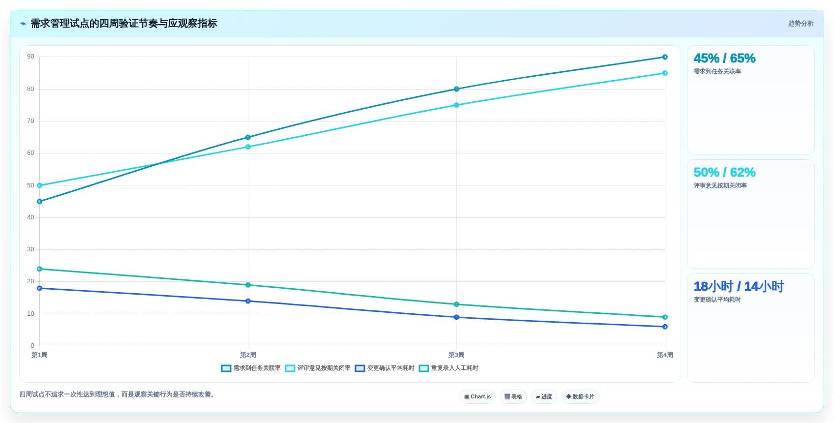The width and height of the screenshot is (834, 423).
Task: Click the 变更确认平均耗时 point at 第2周 (14)
Action: coord(248,301)
